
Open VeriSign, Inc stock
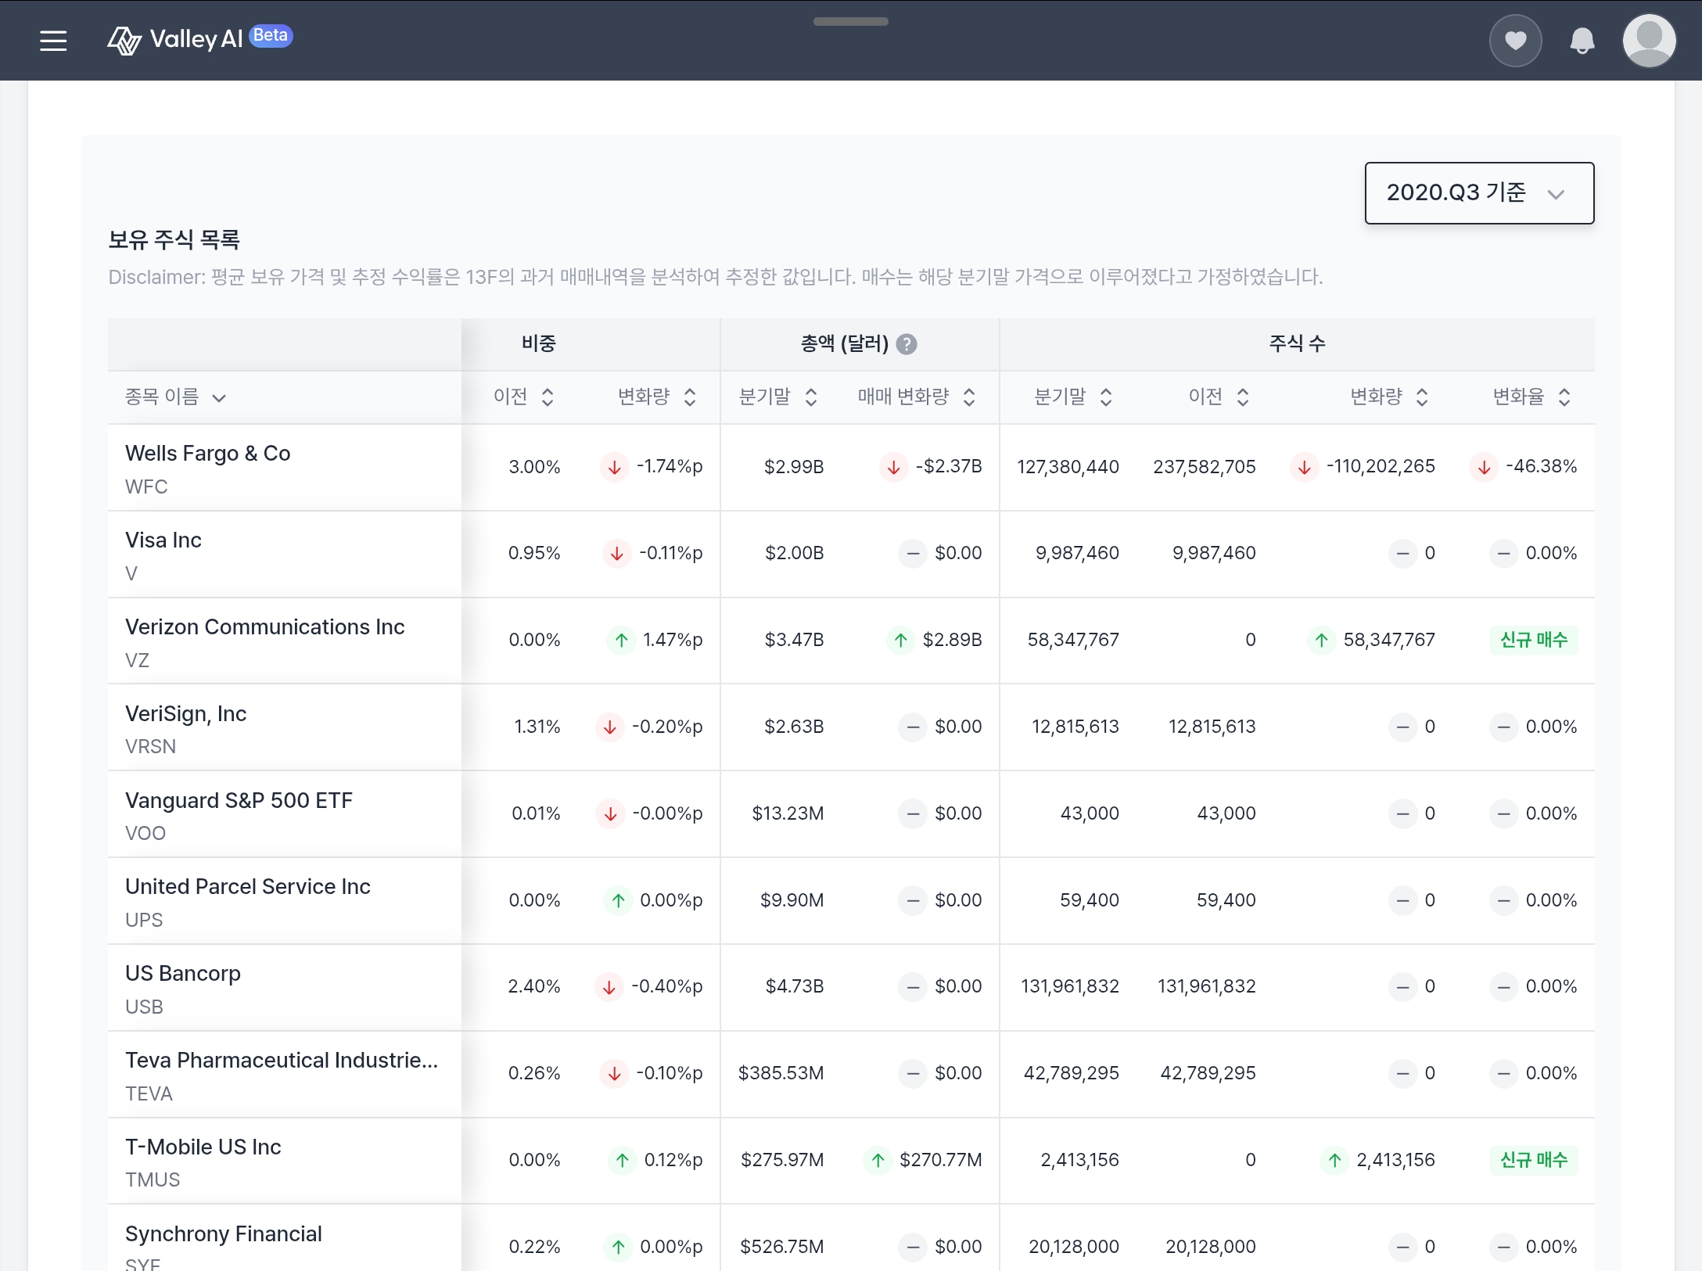click(x=186, y=714)
